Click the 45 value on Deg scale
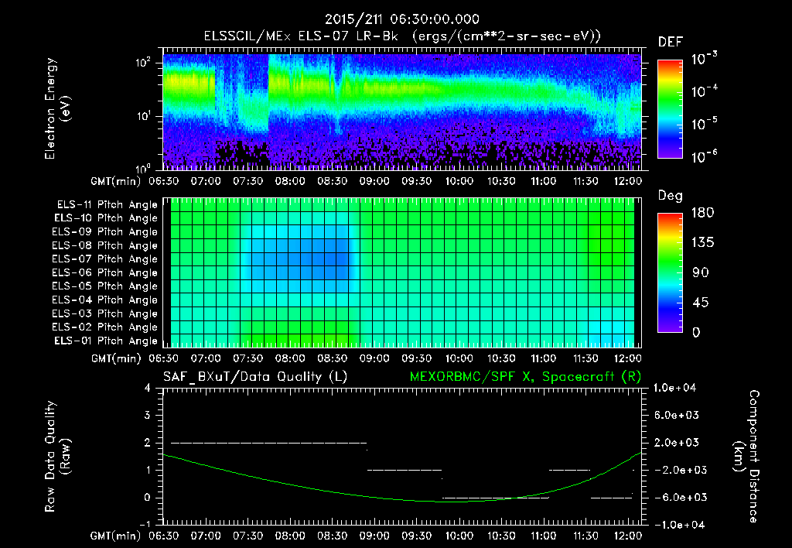The image size is (792, 548). [702, 303]
